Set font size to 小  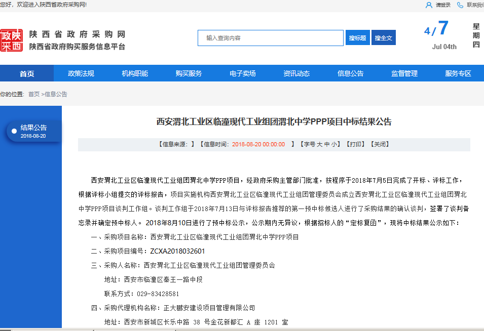(335, 144)
